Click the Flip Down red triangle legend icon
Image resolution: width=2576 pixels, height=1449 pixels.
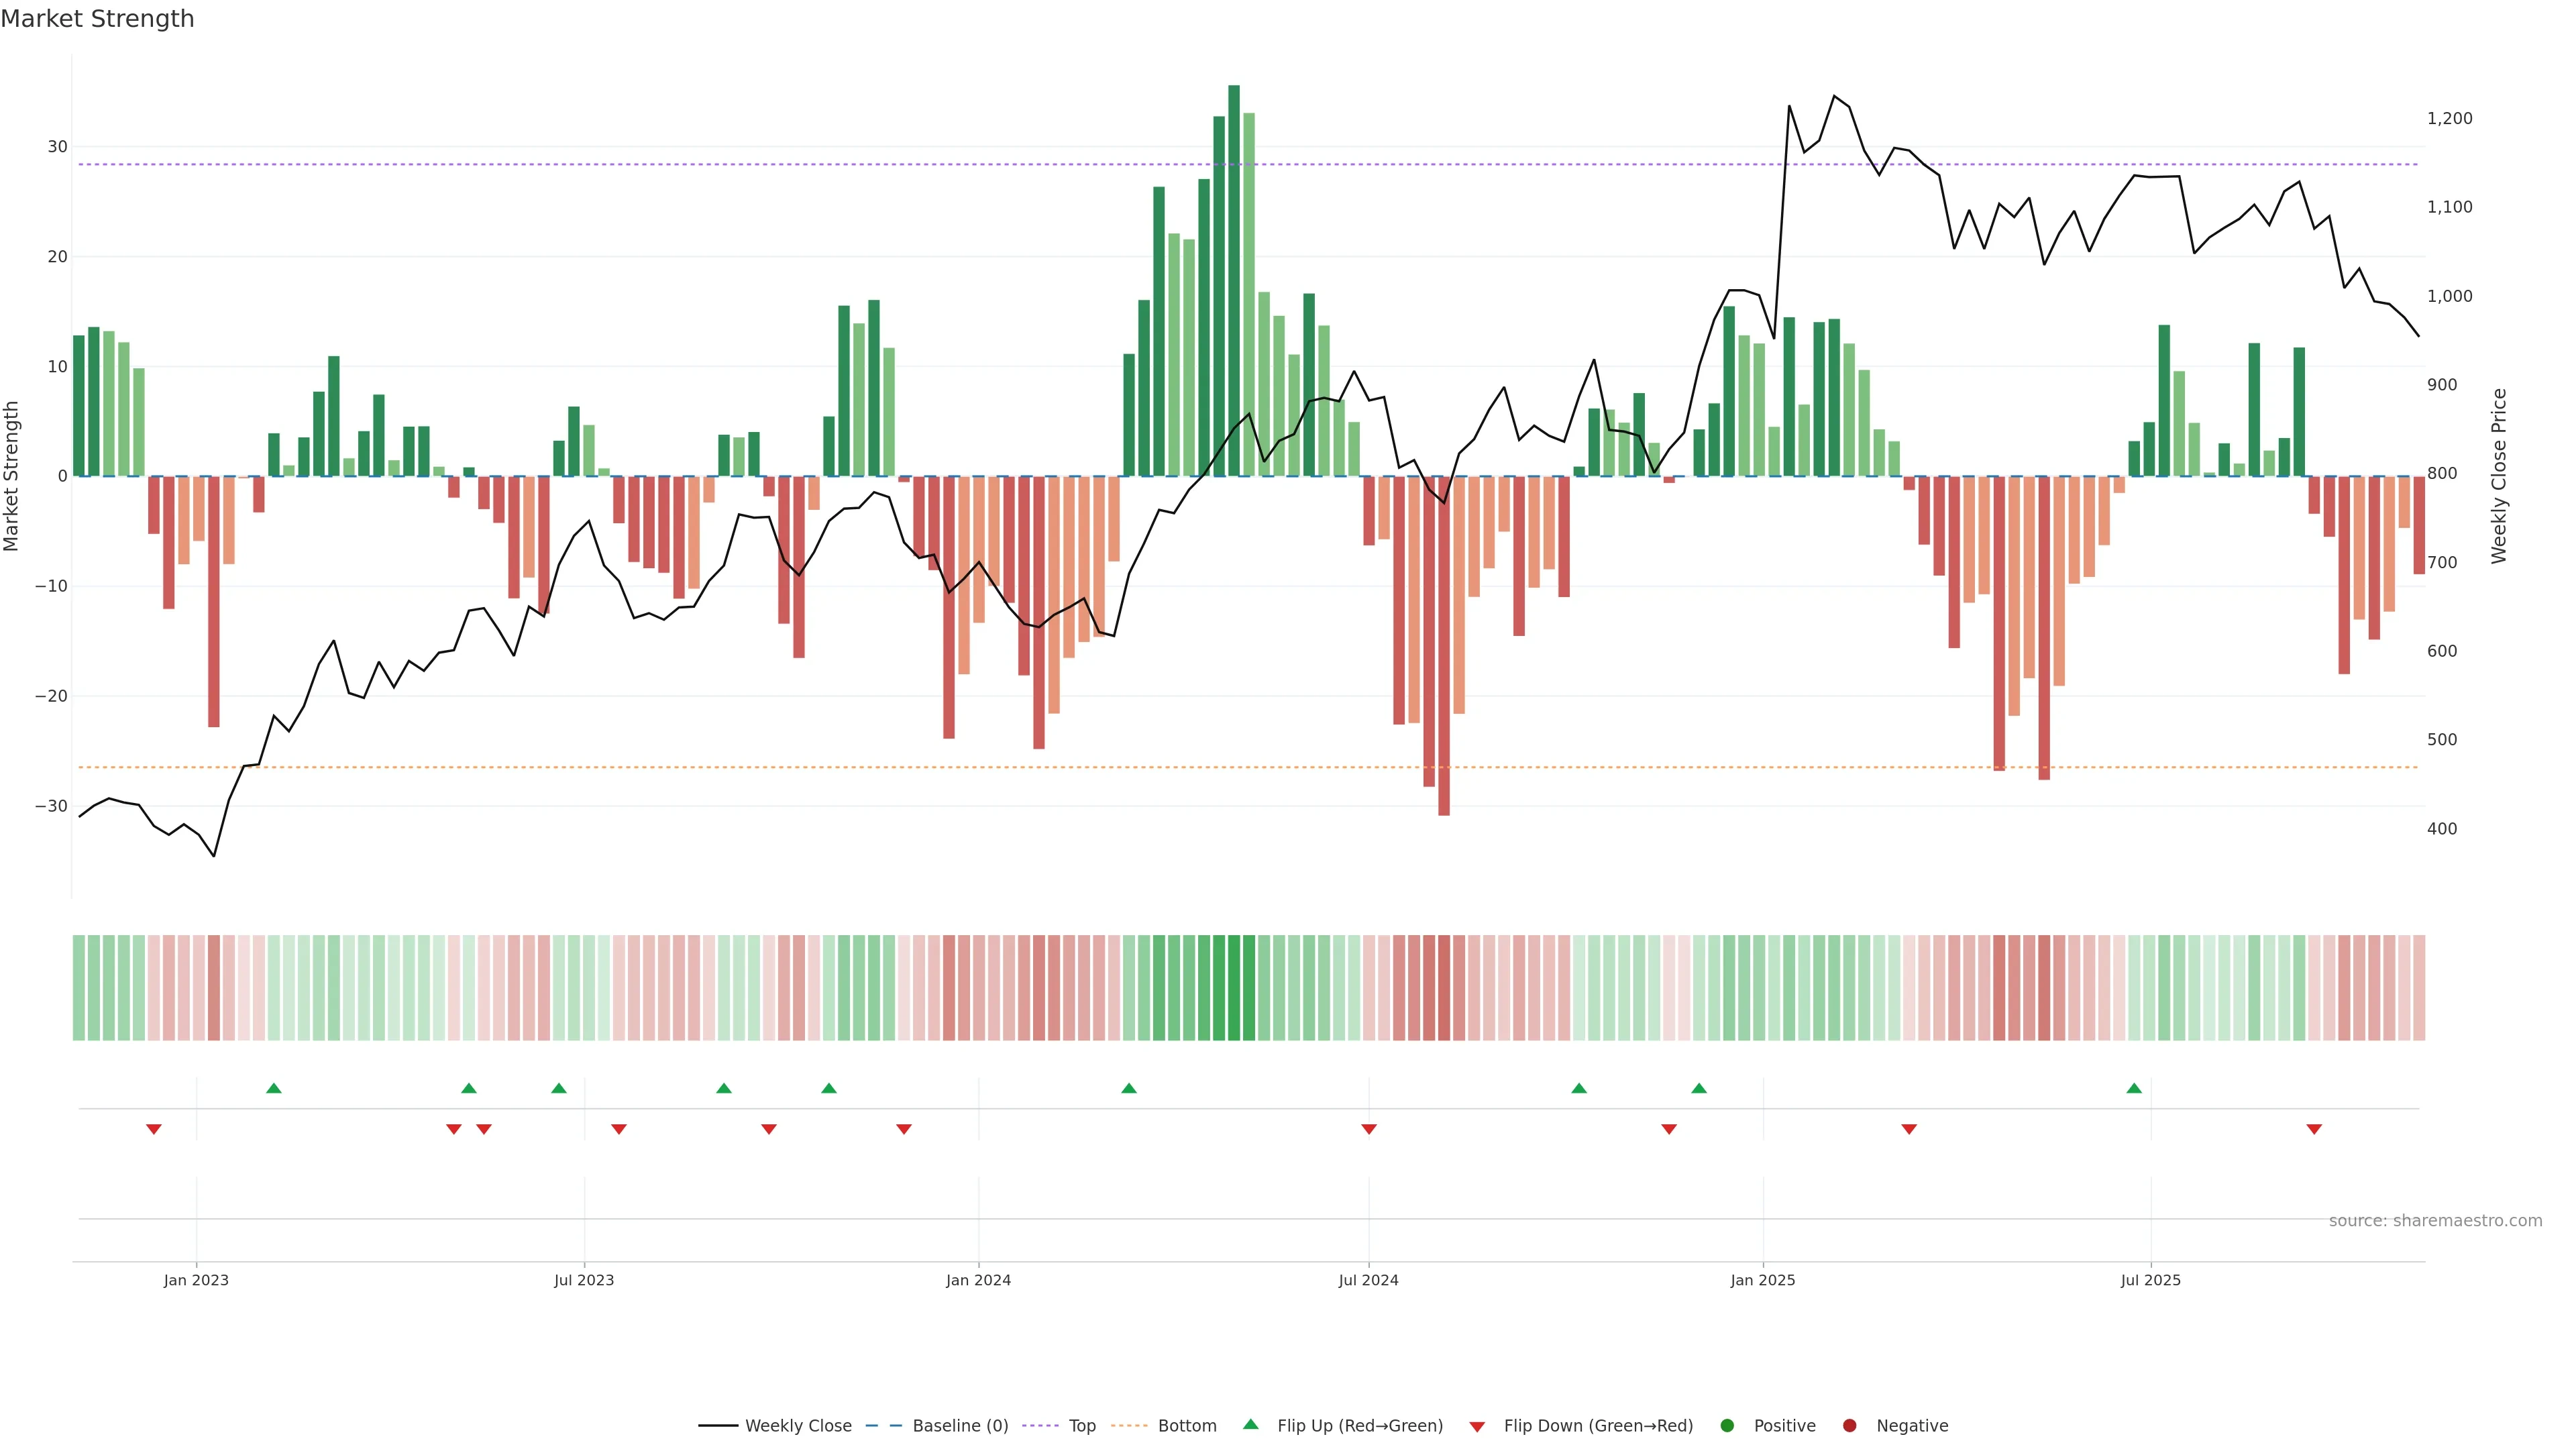tap(1477, 1427)
